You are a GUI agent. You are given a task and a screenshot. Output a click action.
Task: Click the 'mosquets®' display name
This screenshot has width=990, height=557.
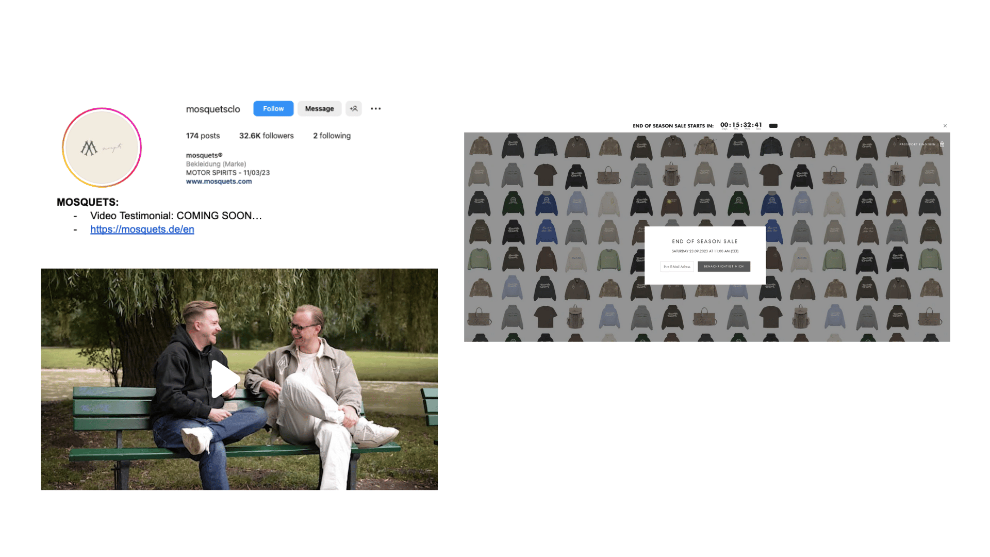tap(204, 155)
